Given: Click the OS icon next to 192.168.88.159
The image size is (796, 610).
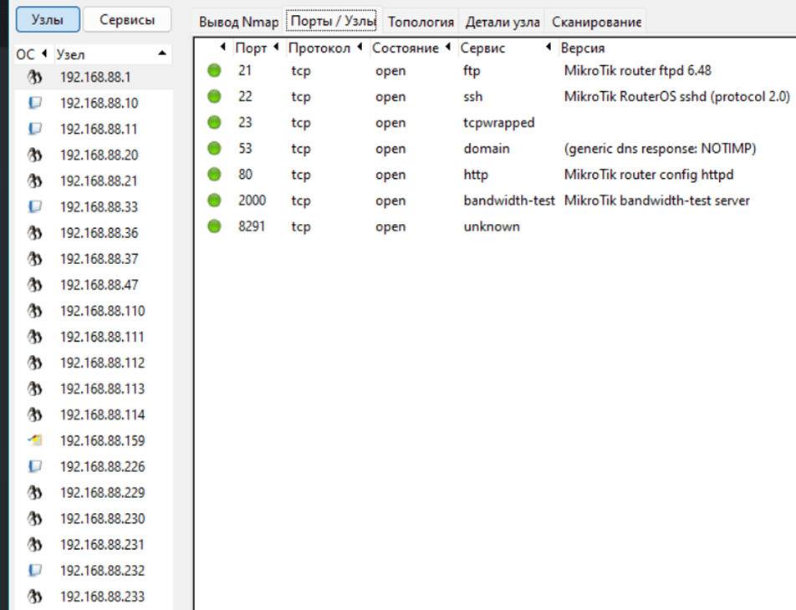Looking at the screenshot, I should click(x=34, y=440).
